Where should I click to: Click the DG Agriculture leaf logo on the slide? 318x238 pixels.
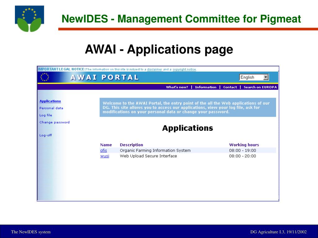coord(30,19)
